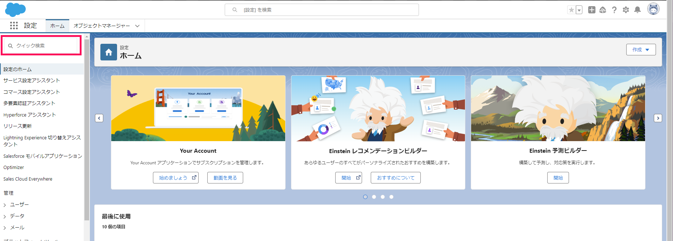The image size is (673, 241).
Task: Switch to the オブジェクトマネージャー tab
Action: click(101, 26)
